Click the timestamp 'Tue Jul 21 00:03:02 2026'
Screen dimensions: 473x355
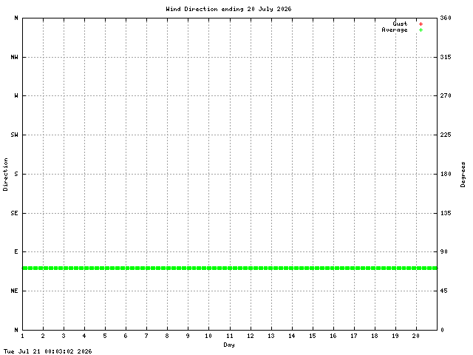pos(47,351)
